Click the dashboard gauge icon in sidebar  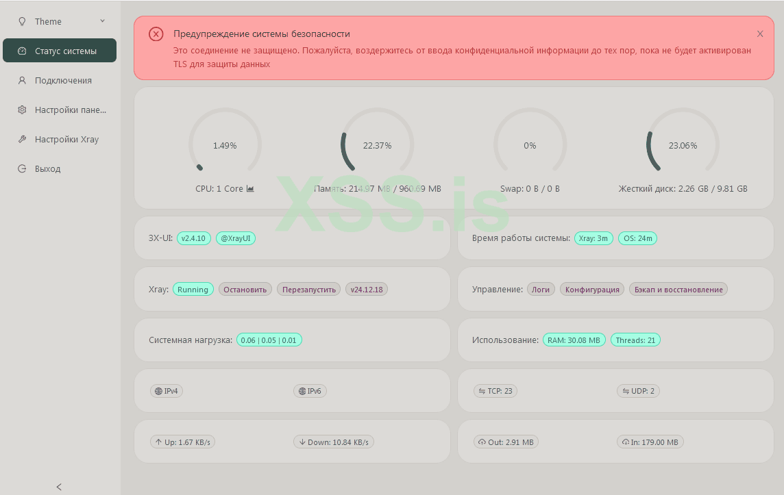[x=22, y=51]
